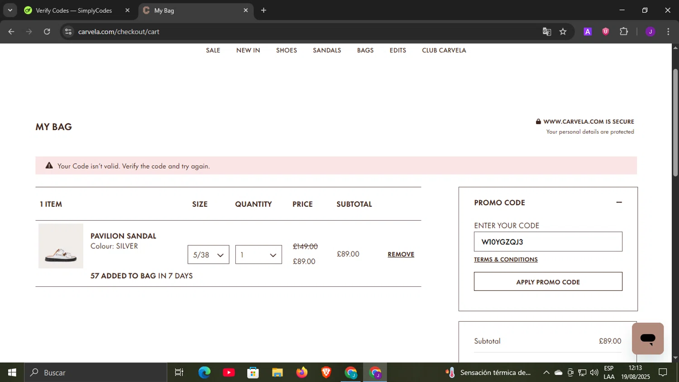Open the SHOES menu
This screenshot has height=382, width=679.
point(287,50)
